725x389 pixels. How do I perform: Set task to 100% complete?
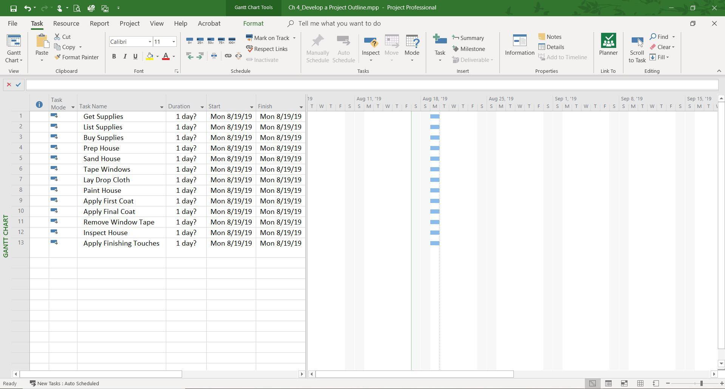(232, 40)
